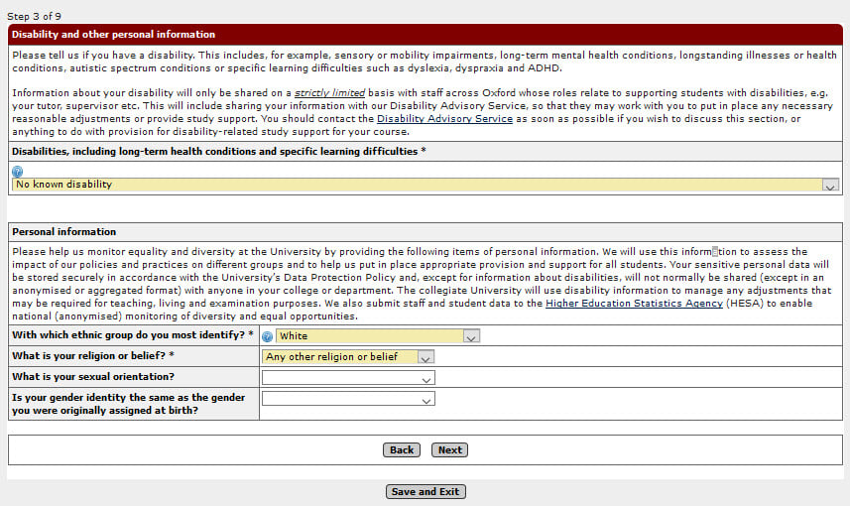Click the help icon beside the ethnic group field
This screenshot has height=506, width=850.
267,336
